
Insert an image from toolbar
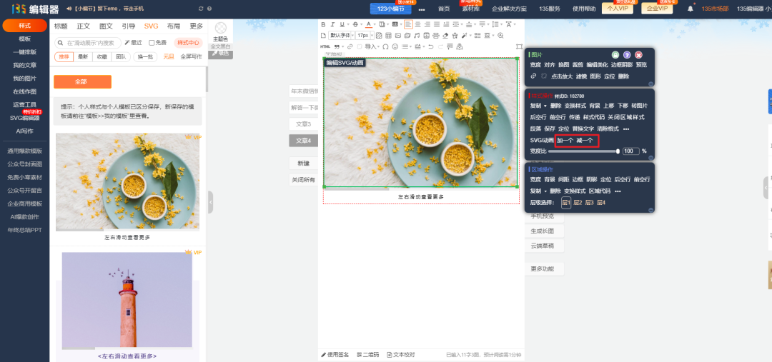[x=398, y=35]
